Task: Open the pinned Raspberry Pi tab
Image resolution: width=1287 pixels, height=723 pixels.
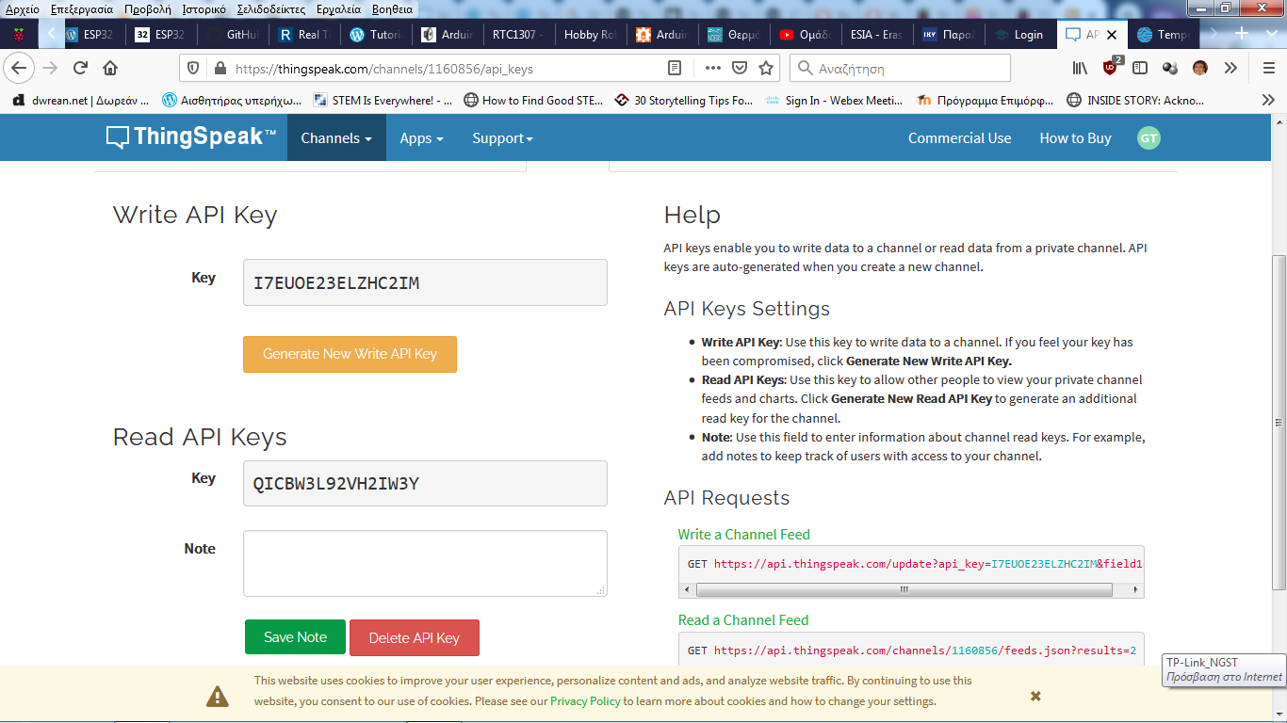Action: point(19,35)
